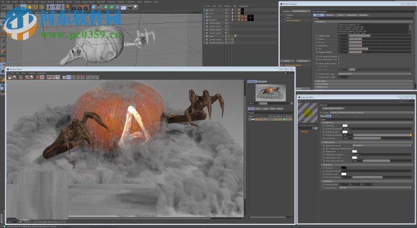Toggle Clamp sample values checkbox
This screenshot has height=228, width=417.
point(339,64)
